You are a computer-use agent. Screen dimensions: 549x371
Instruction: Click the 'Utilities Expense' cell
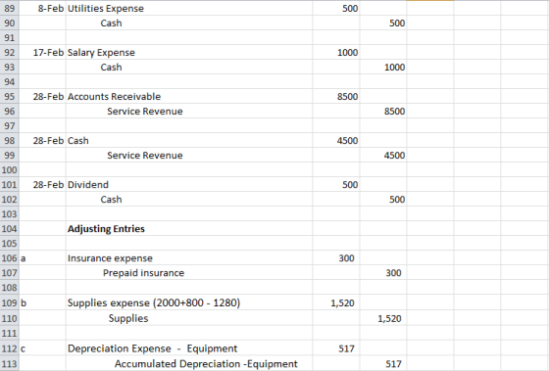(x=189, y=8)
